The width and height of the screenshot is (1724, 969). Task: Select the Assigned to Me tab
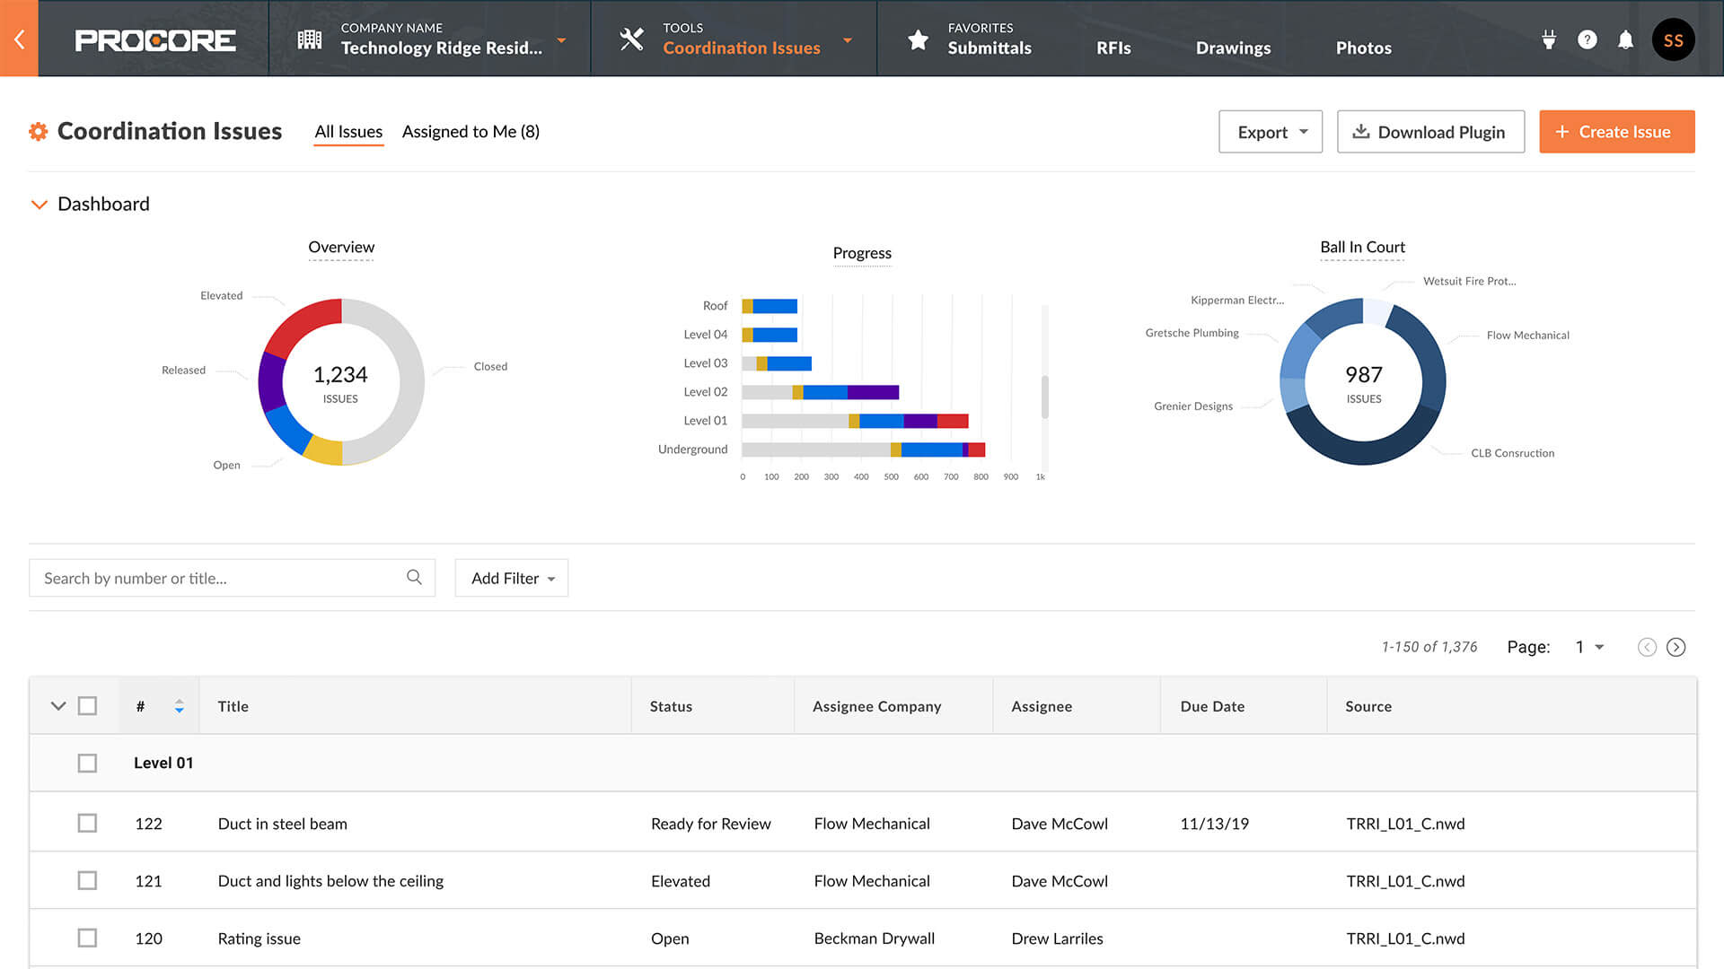pyautogui.click(x=471, y=131)
